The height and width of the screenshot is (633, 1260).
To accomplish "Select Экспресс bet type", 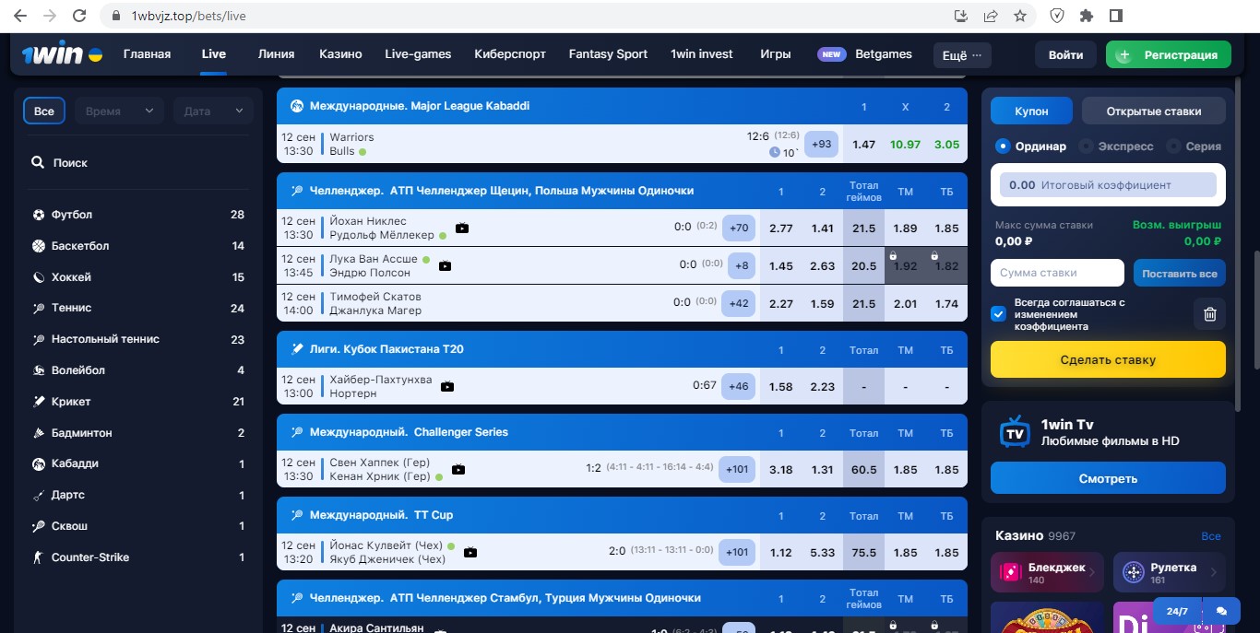I will (1117, 147).
